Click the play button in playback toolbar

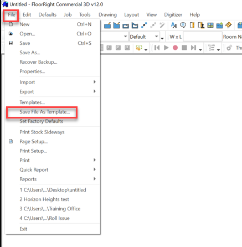click(166, 48)
